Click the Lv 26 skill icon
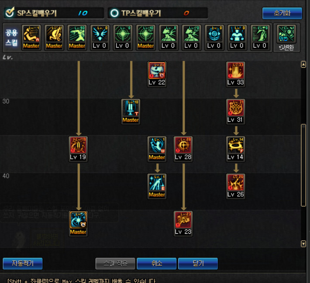Image resolution: width=310 pixels, height=283 pixels. [x=235, y=182]
